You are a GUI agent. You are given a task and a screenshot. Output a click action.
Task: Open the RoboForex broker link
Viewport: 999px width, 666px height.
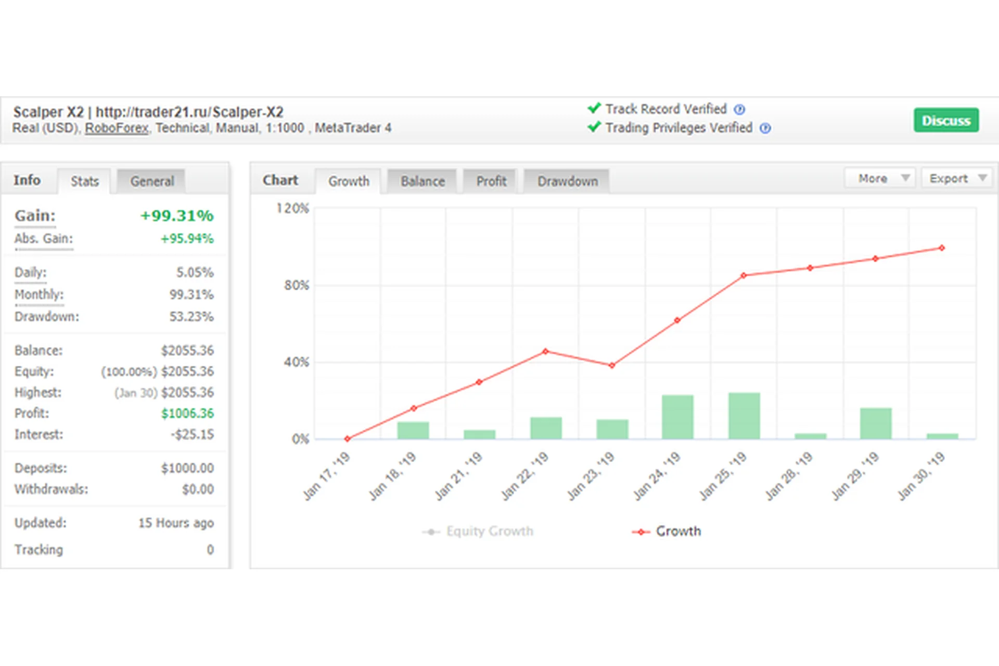(117, 128)
